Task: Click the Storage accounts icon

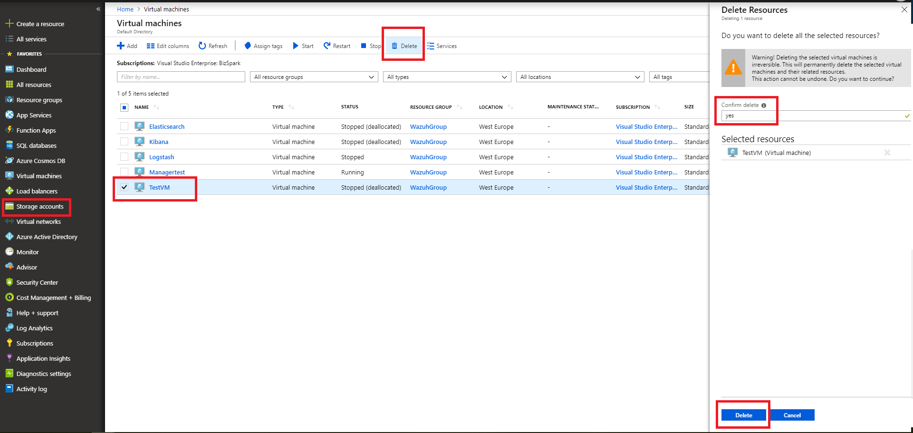Action: [x=9, y=206]
